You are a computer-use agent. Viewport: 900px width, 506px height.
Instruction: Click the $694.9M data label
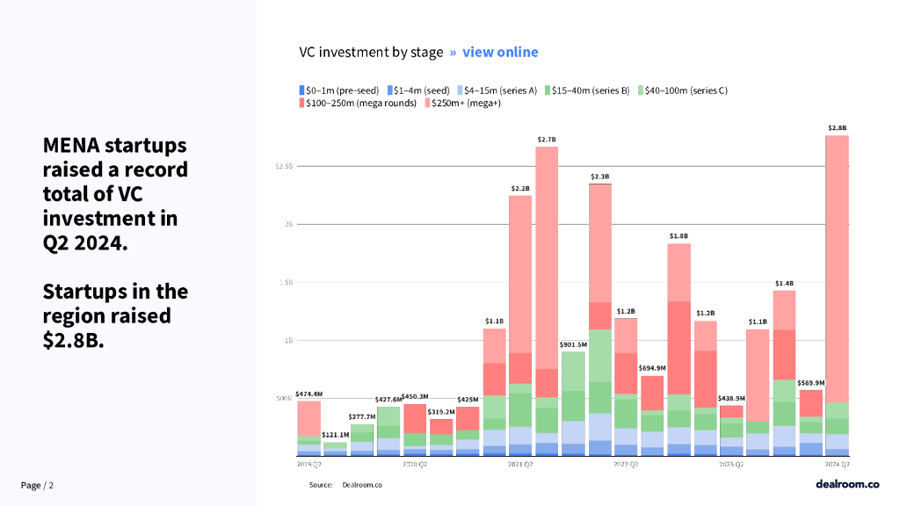click(x=651, y=368)
